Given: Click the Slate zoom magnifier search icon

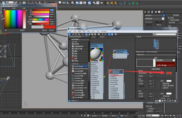Looking at the screenshot, I should 116,34.
